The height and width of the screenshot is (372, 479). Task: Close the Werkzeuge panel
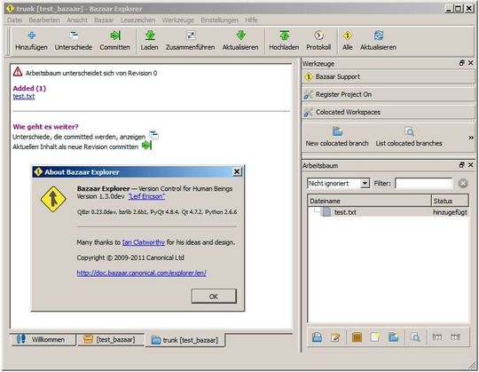tap(470, 63)
